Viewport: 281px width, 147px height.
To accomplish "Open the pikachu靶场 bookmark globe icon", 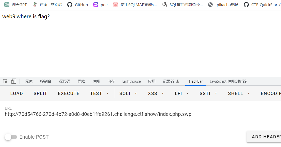I will tap(210, 5).
